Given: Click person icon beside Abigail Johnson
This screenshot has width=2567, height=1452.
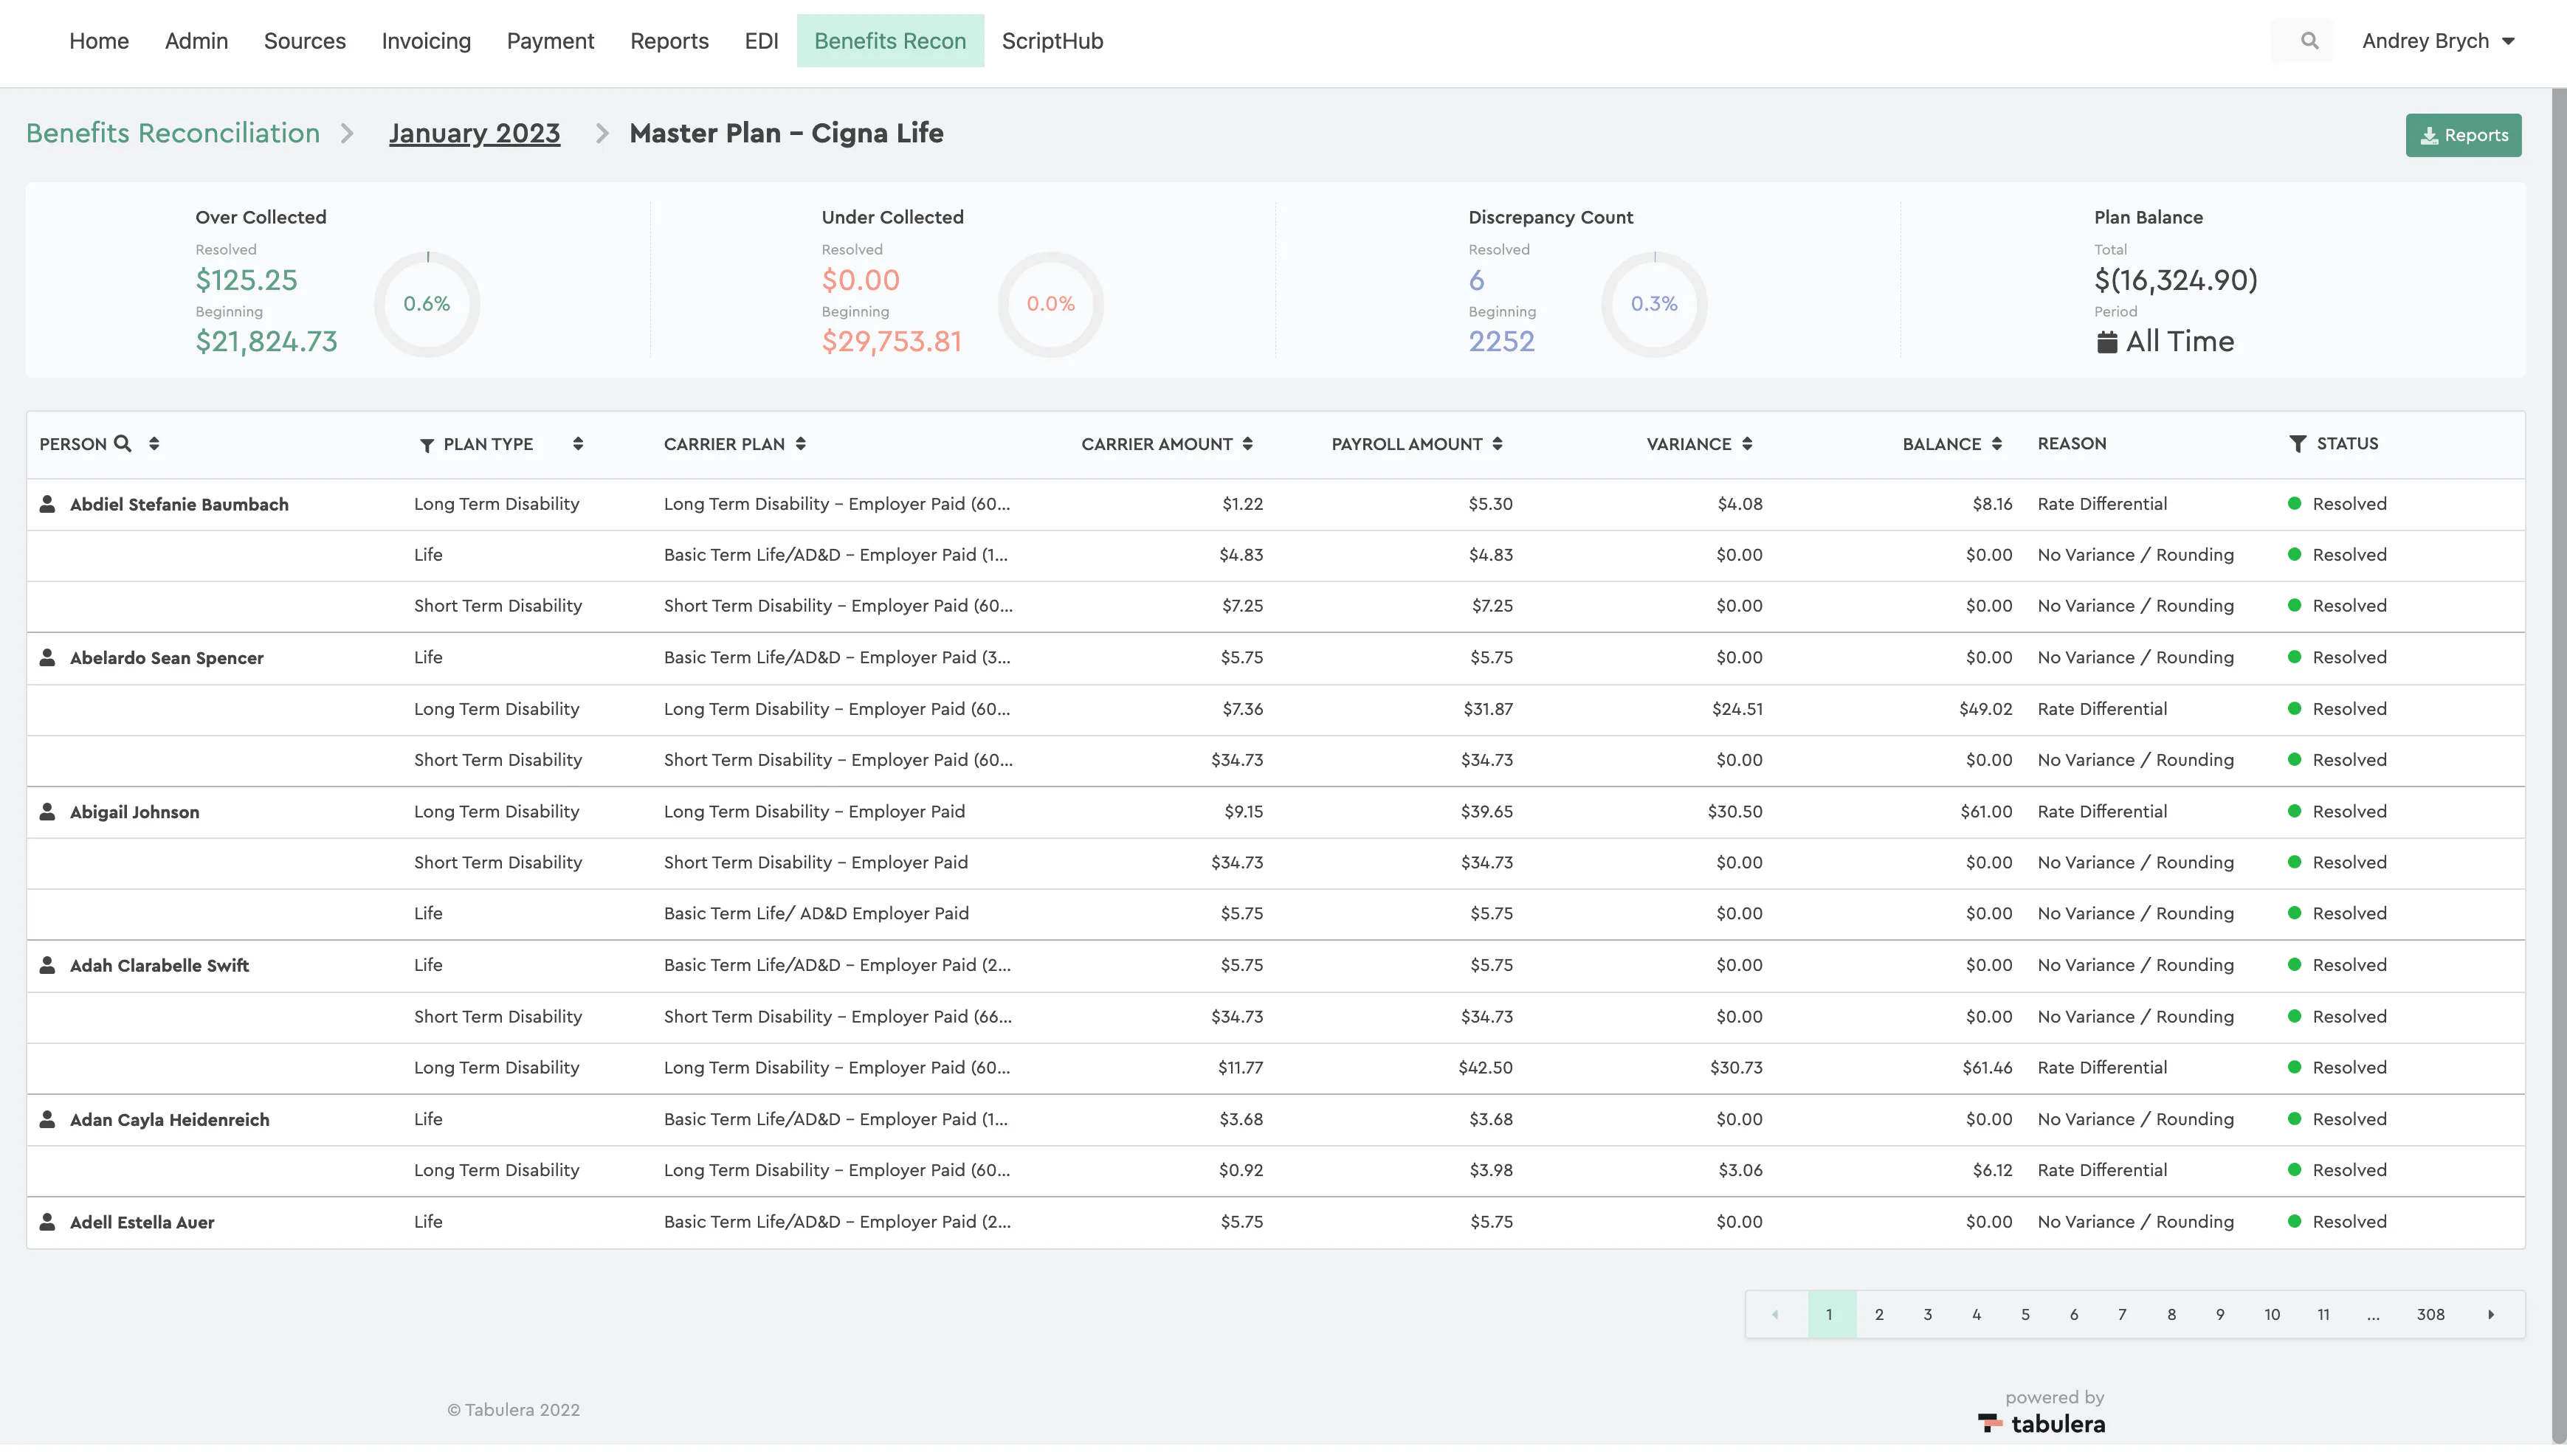Looking at the screenshot, I should tap(47, 812).
